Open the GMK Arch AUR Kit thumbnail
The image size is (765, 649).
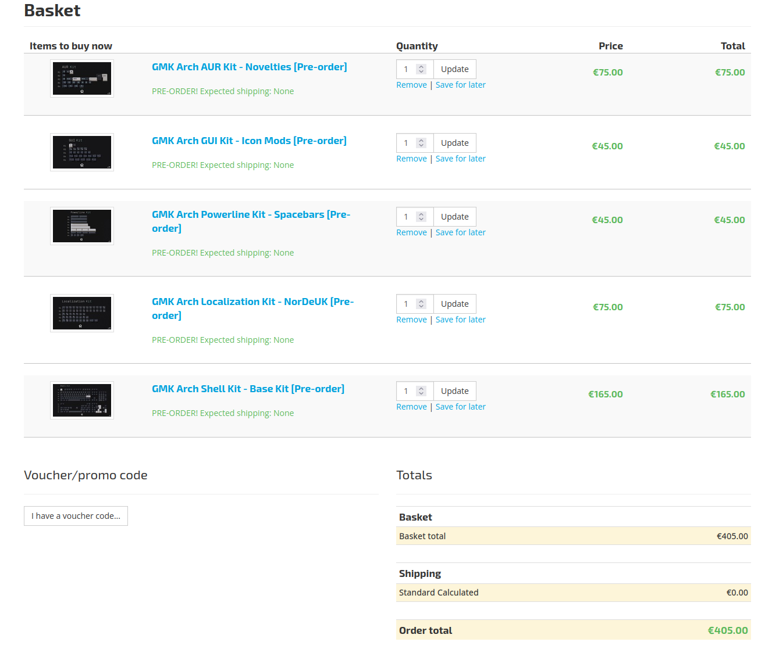tap(82, 78)
